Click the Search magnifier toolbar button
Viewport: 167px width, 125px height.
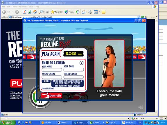(44, 12)
